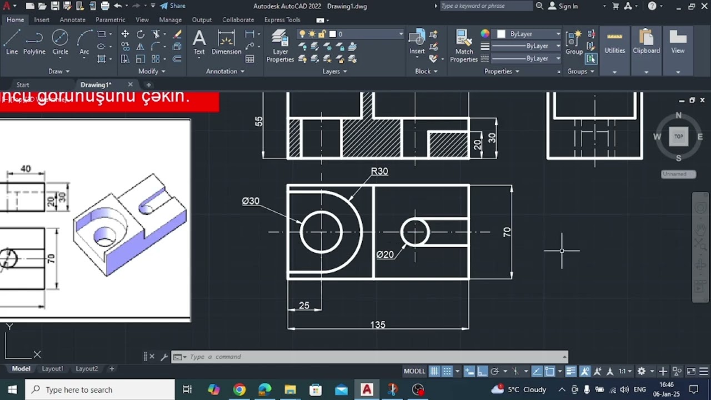Click the Erase tool icon
Viewport: 711px width, 400px height.
coord(177,34)
